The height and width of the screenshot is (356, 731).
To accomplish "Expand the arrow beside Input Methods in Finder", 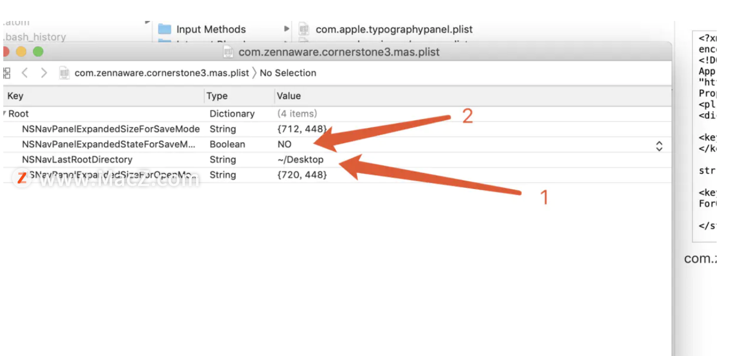I will [x=287, y=29].
